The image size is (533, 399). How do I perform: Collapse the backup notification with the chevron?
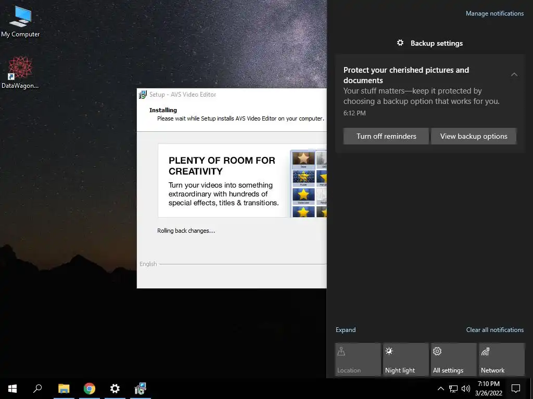[x=514, y=74]
